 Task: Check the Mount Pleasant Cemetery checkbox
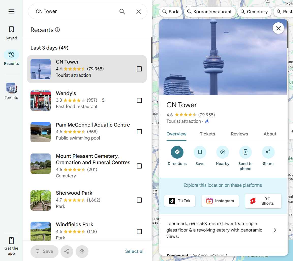[x=139, y=166]
